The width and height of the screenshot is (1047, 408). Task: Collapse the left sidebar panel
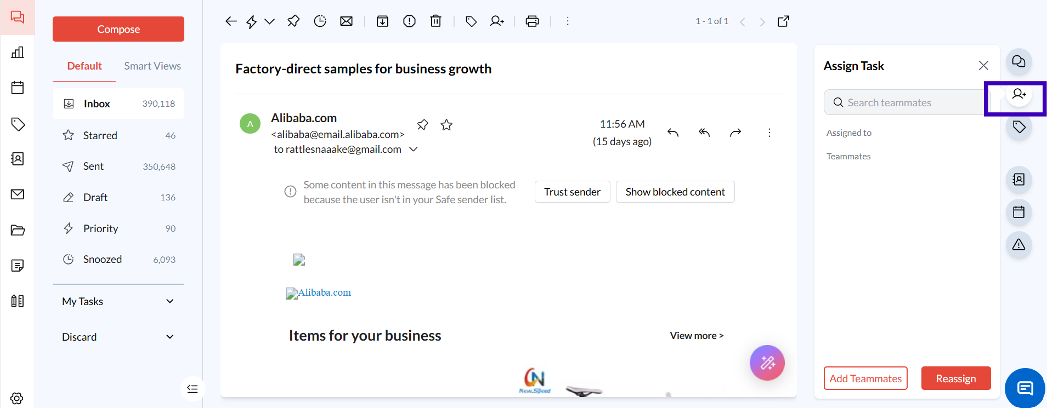click(192, 389)
